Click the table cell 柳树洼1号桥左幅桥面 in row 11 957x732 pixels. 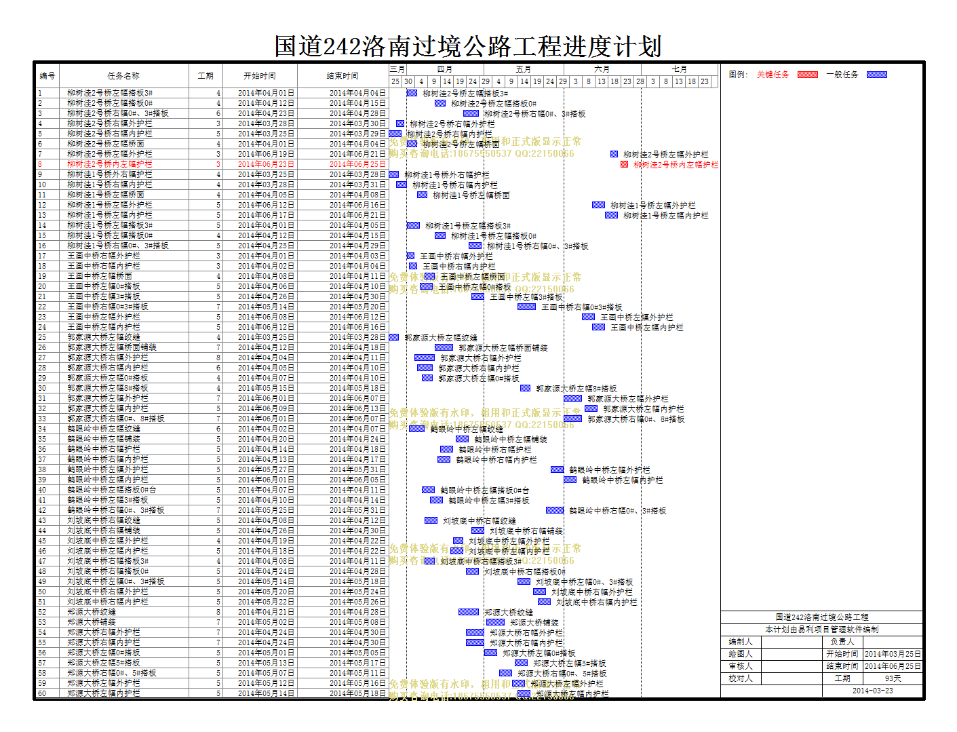(123, 195)
